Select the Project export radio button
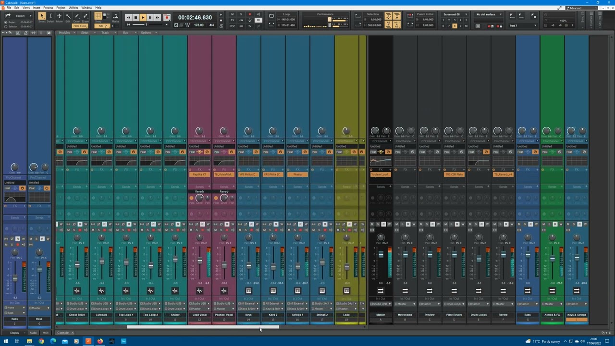The width and height of the screenshot is (615, 346). [x=6, y=22]
